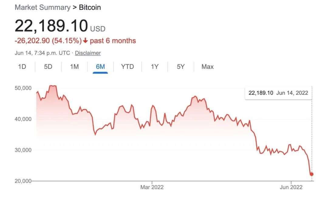
Task: Open the Disclaimer link
Action: [88, 53]
